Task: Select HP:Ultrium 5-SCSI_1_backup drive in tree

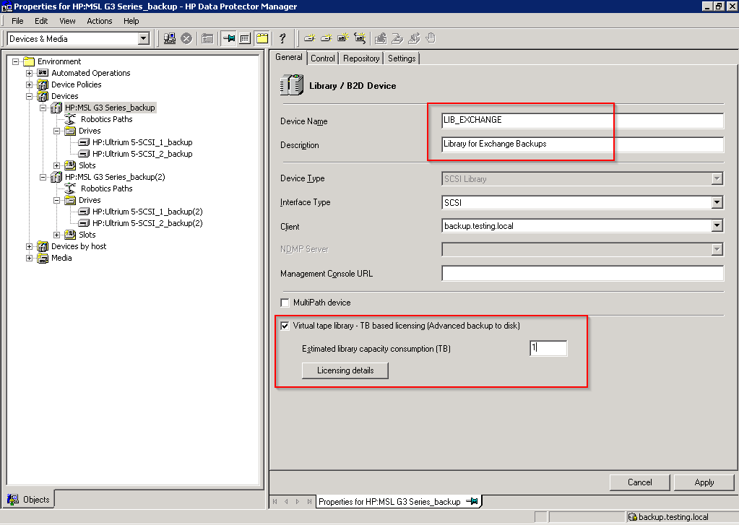Action: 142,142
